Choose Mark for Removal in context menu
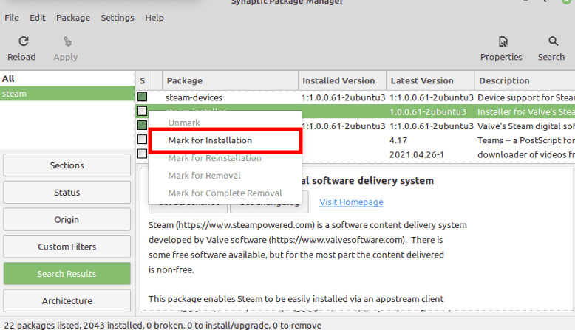Screen dimensions: 575x330 coord(225,176)
